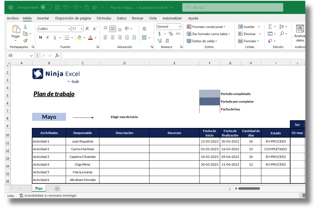Apply percent style format

[x=171, y=34]
